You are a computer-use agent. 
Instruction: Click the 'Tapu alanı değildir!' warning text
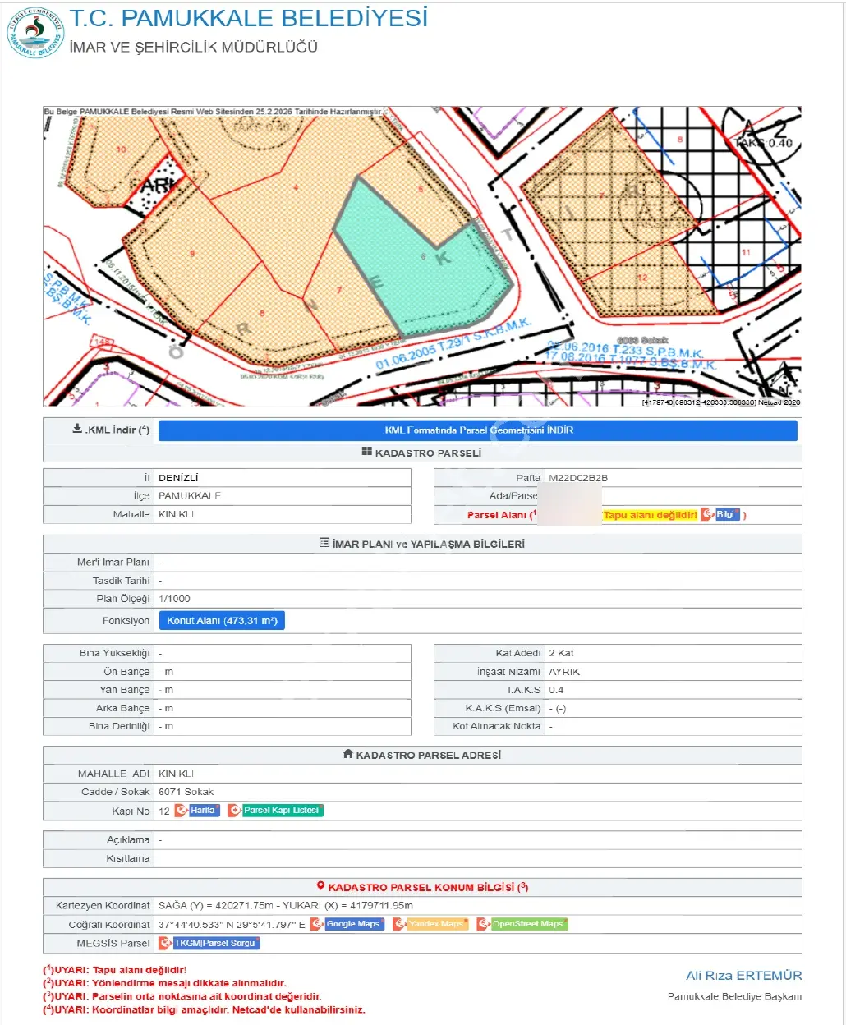click(x=650, y=515)
